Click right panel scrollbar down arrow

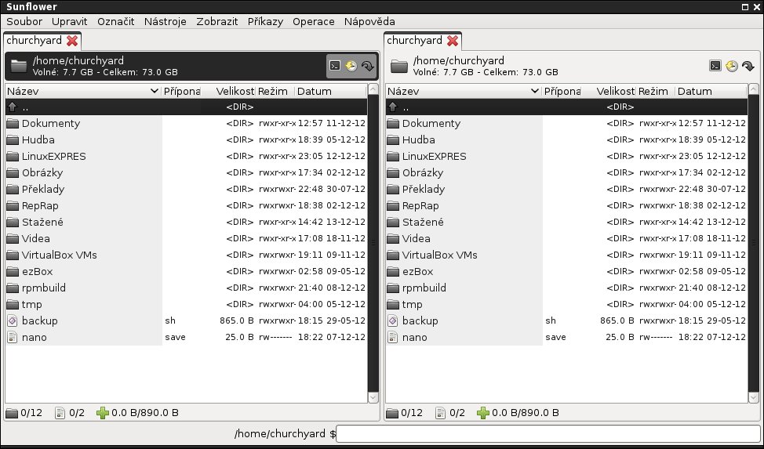[x=754, y=397]
